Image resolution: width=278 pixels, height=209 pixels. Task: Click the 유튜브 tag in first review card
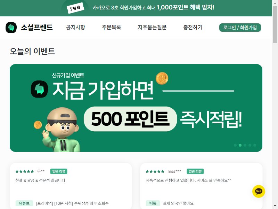coord(24,203)
